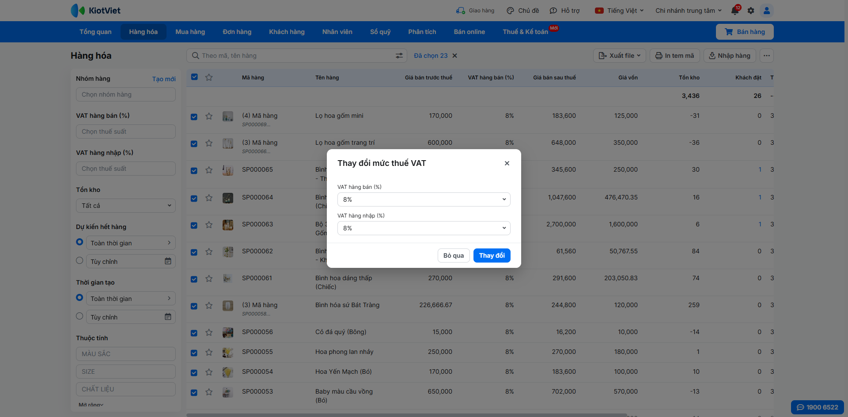
Task: Star the SP000064 product row
Action: tap(209, 198)
